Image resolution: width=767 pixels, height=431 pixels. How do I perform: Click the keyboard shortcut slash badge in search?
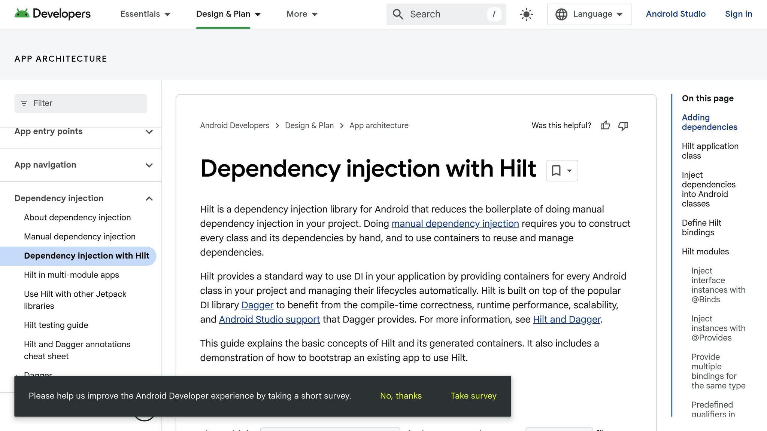(494, 14)
